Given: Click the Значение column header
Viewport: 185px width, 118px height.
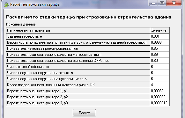Looking at the screenshot, I should coord(159,30).
